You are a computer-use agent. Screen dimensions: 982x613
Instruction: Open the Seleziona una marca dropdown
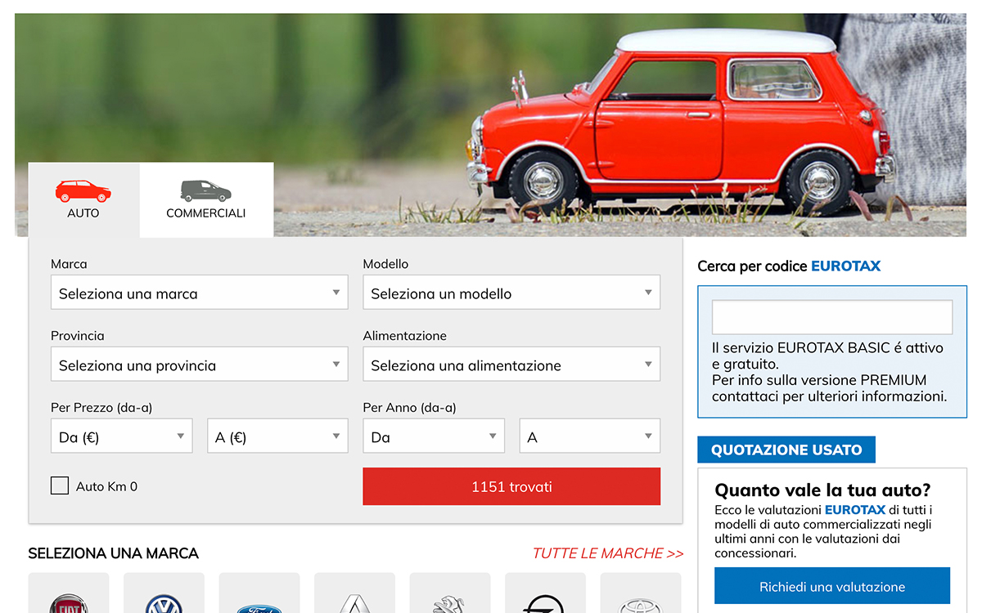[x=199, y=292]
